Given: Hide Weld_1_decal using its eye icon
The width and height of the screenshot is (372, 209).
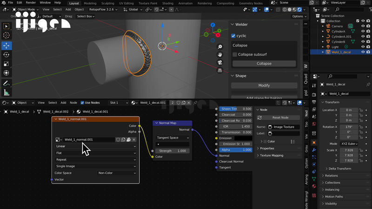Looking at the screenshot, I should [x=362, y=52].
